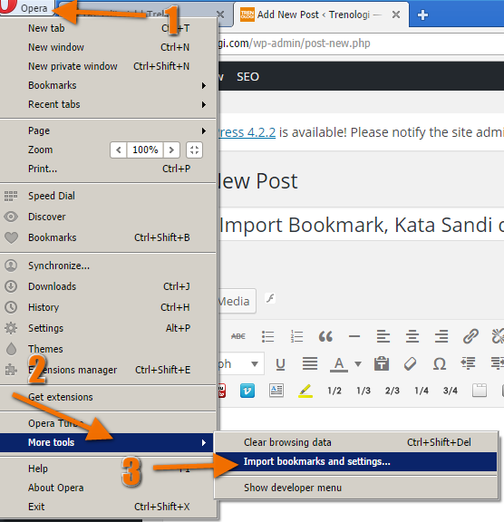This screenshot has height=522, width=504.
Task: Justify text in editor
Action: (x=310, y=363)
